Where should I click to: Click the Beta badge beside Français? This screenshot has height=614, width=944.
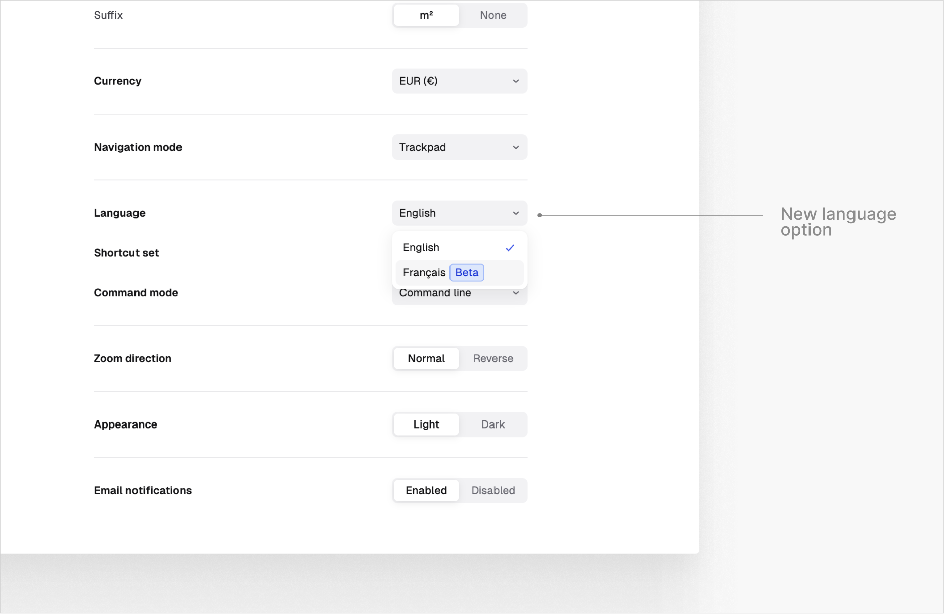[466, 273]
